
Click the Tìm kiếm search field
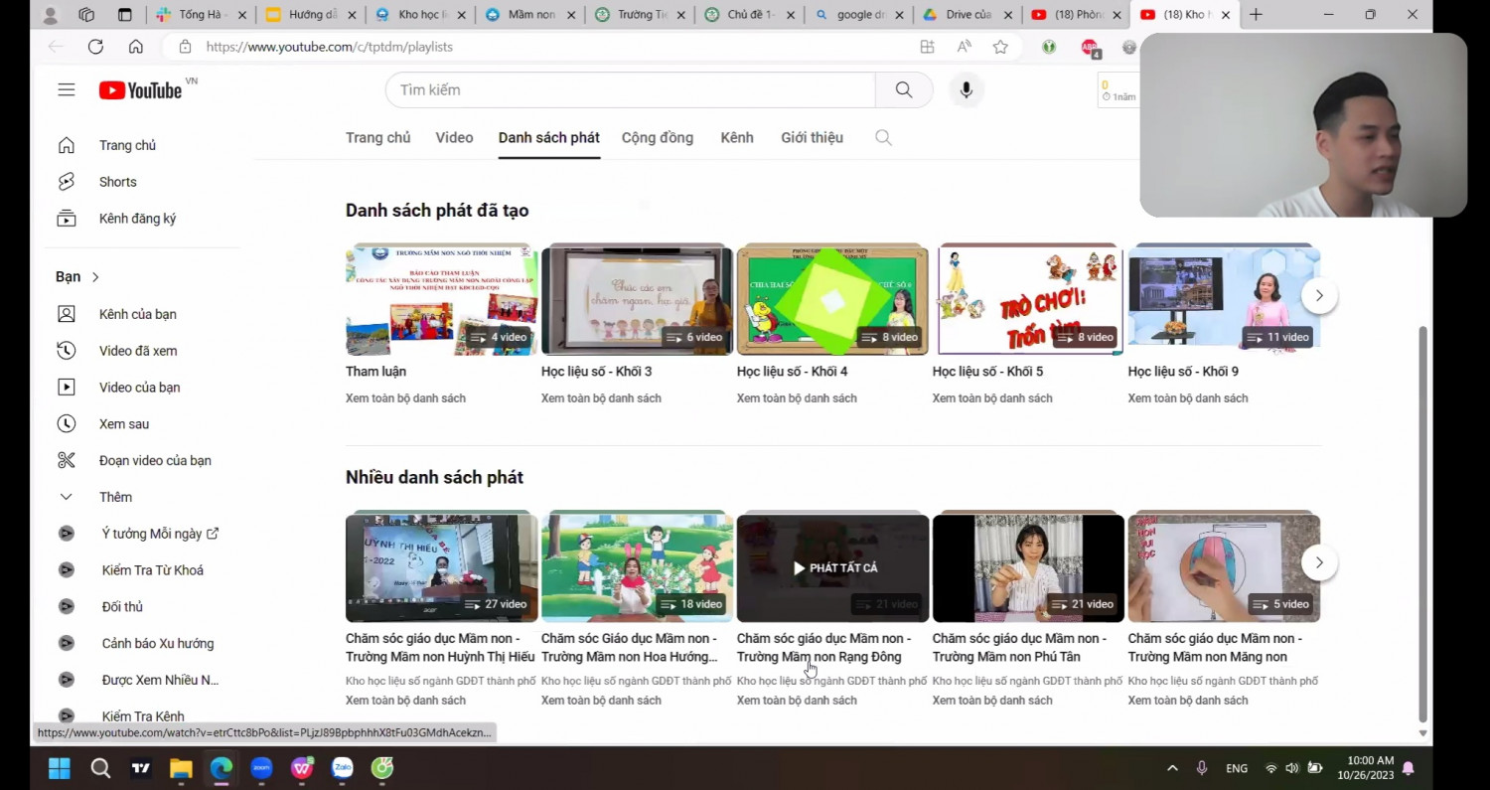(x=630, y=89)
